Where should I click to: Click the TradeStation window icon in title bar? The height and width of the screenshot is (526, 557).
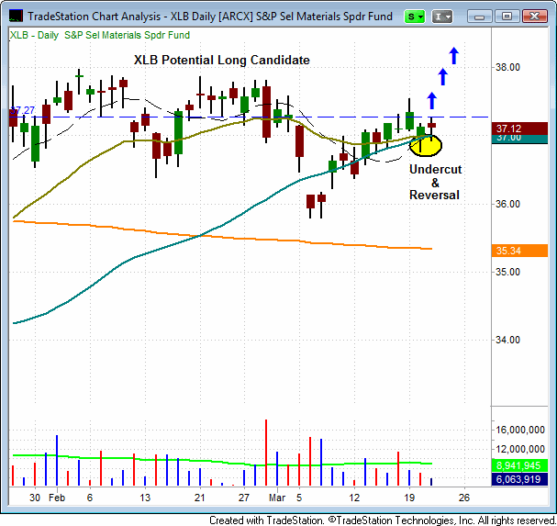click(16, 16)
